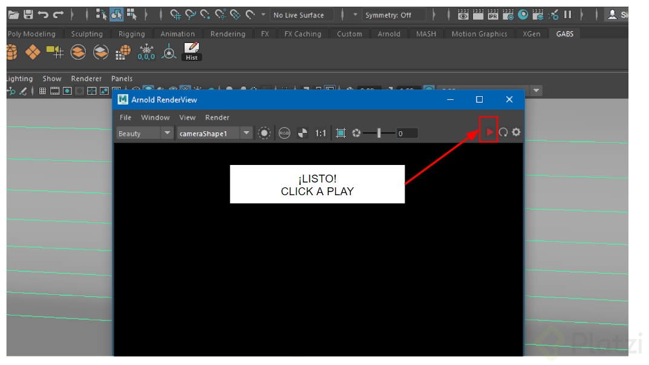Enable snap to projected center
The height and width of the screenshot is (365, 649).
[x=220, y=15]
